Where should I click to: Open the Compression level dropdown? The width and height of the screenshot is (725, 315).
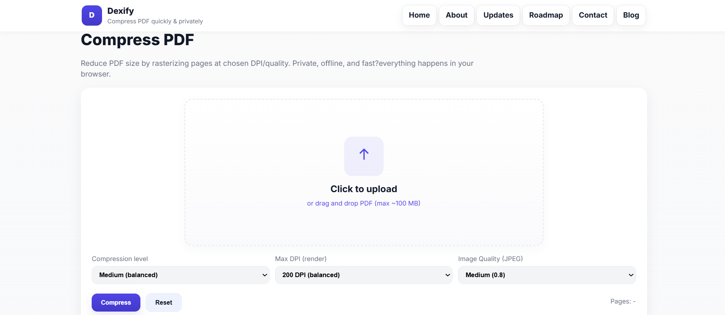180,275
